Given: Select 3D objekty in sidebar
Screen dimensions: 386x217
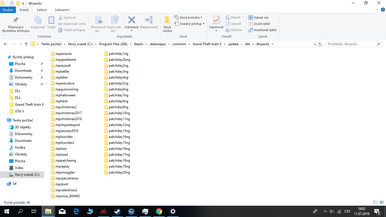Looking at the screenshot, I should pos(23,127).
